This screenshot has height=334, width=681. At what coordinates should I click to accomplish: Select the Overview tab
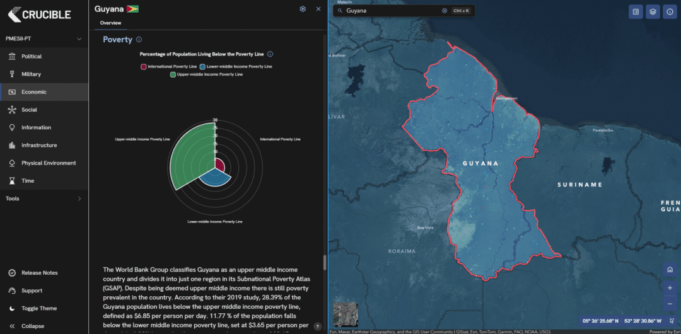pyautogui.click(x=110, y=23)
